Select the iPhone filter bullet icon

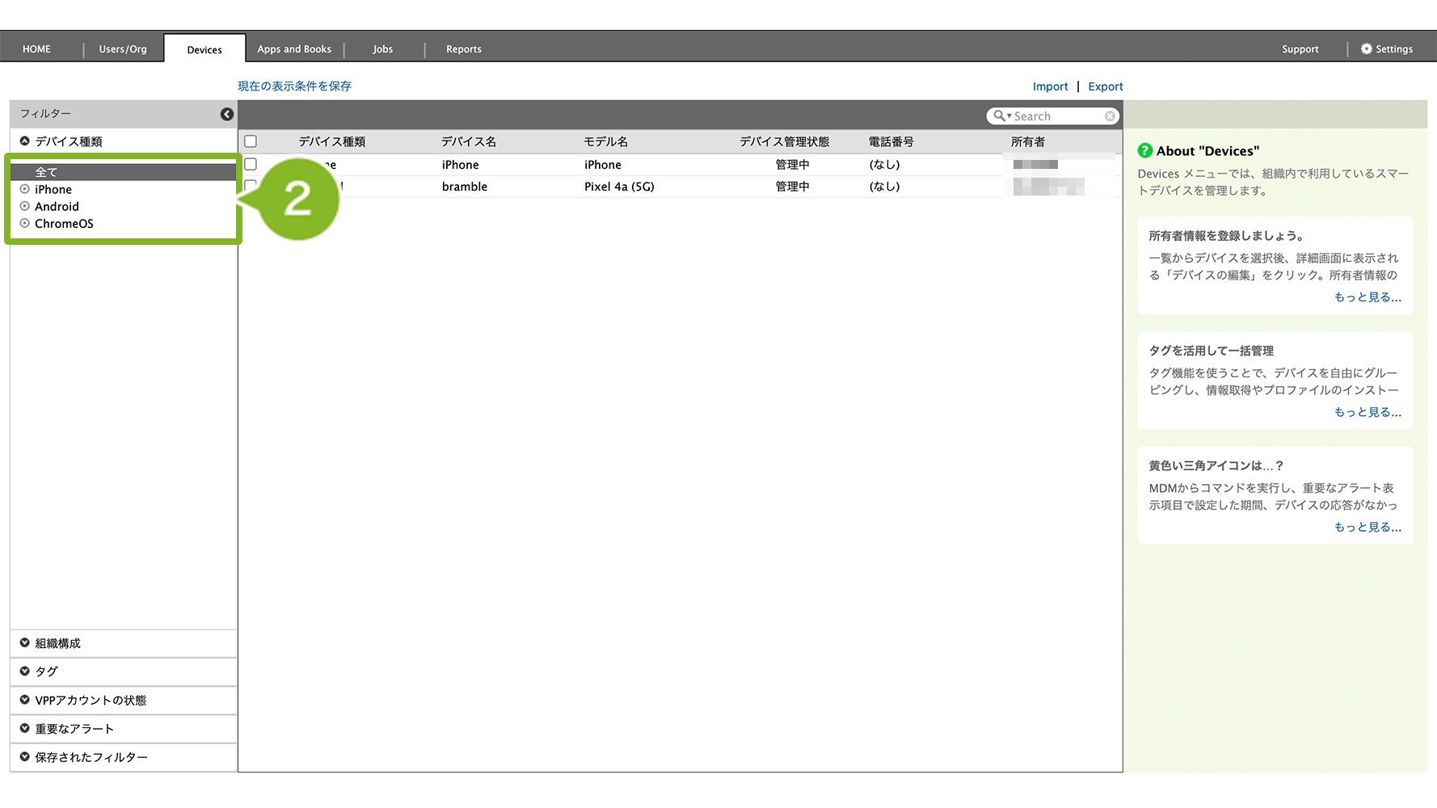(25, 189)
